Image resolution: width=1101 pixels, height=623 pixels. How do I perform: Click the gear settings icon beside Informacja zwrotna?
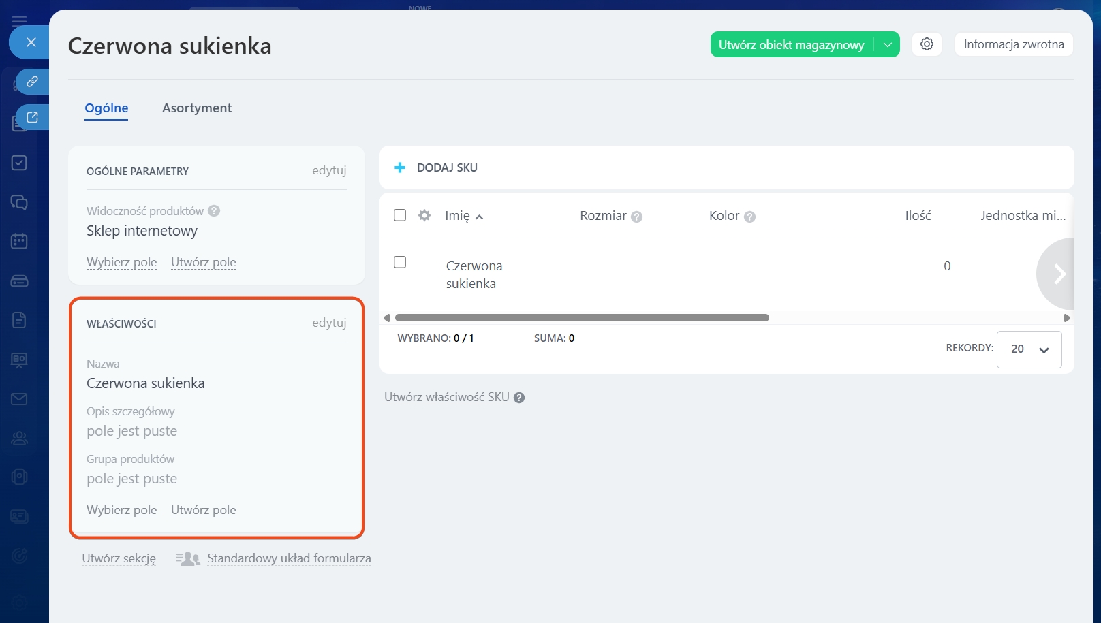927,44
